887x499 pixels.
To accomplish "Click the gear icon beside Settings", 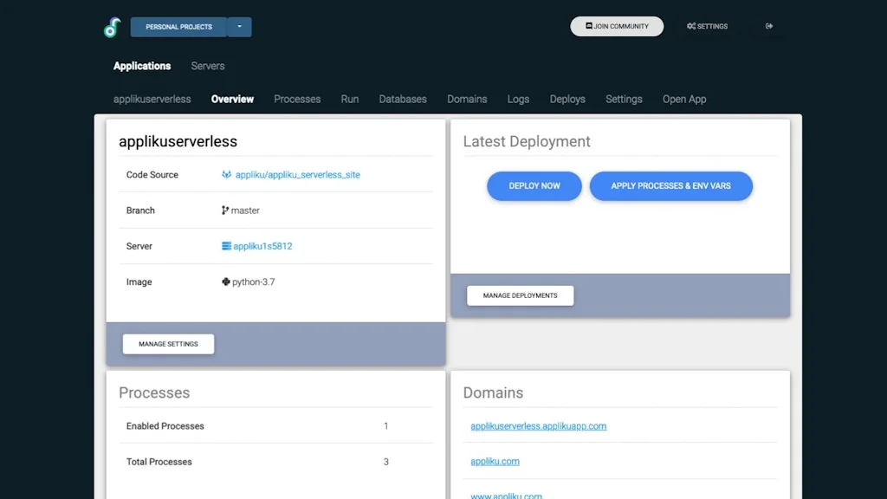I will tap(691, 26).
